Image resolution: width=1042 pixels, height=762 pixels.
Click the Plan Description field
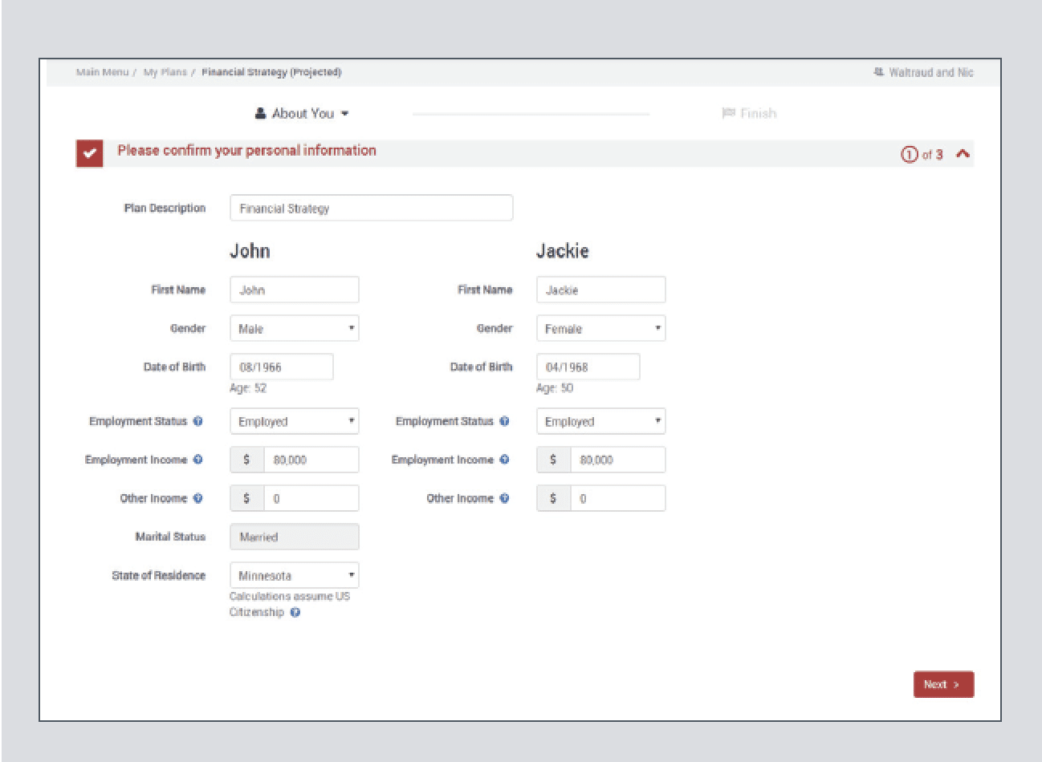point(371,208)
